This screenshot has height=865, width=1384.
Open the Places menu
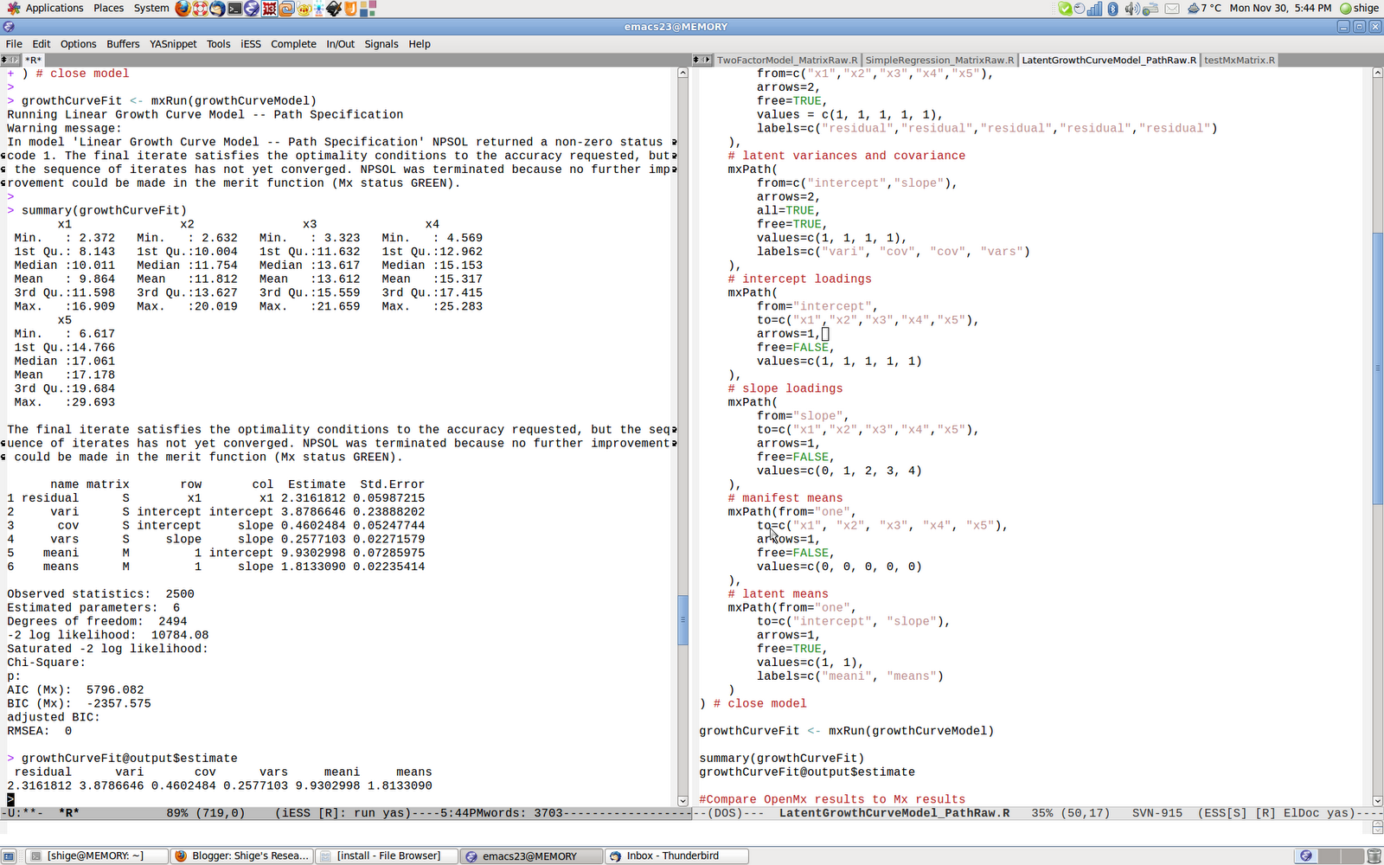point(108,8)
